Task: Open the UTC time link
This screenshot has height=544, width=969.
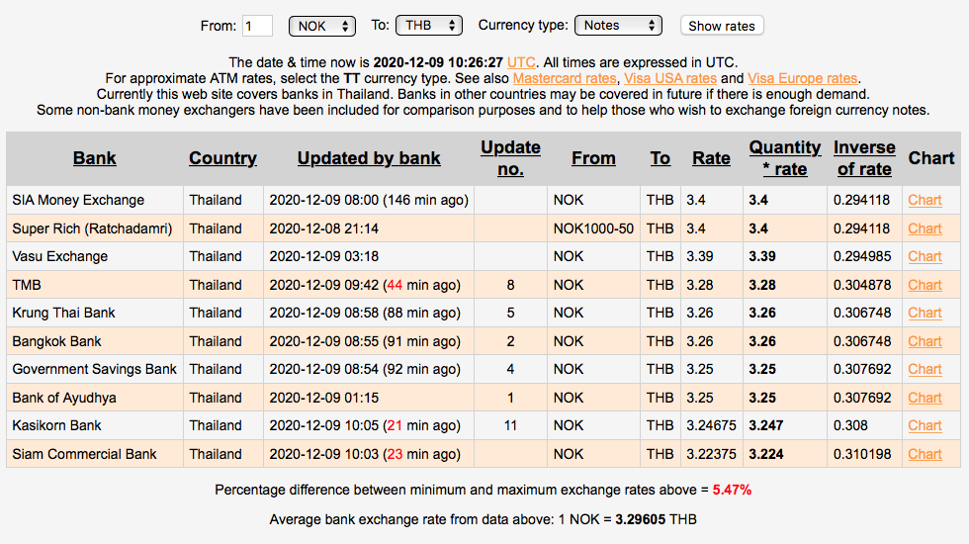Action: pos(521,61)
